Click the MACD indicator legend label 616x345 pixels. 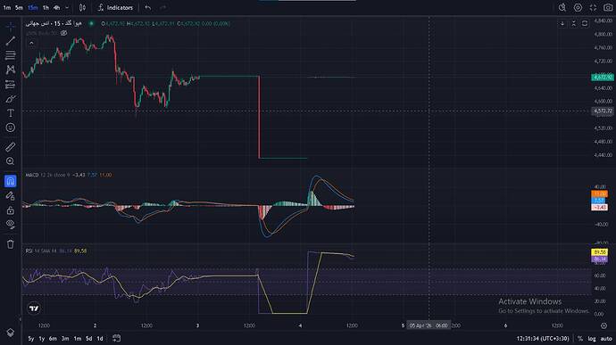(x=32, y=175)
